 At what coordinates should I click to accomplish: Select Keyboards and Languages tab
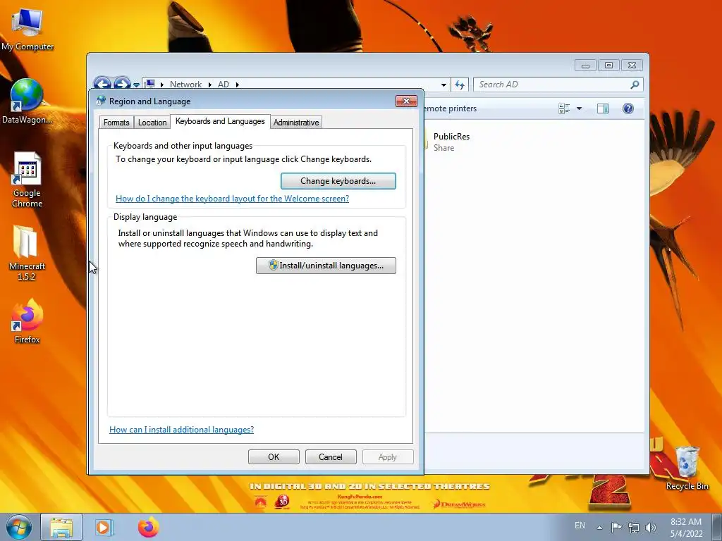coord(220,121)
